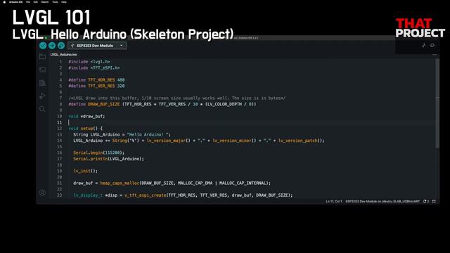Start debugging with the Debug toolbar button

61,46
